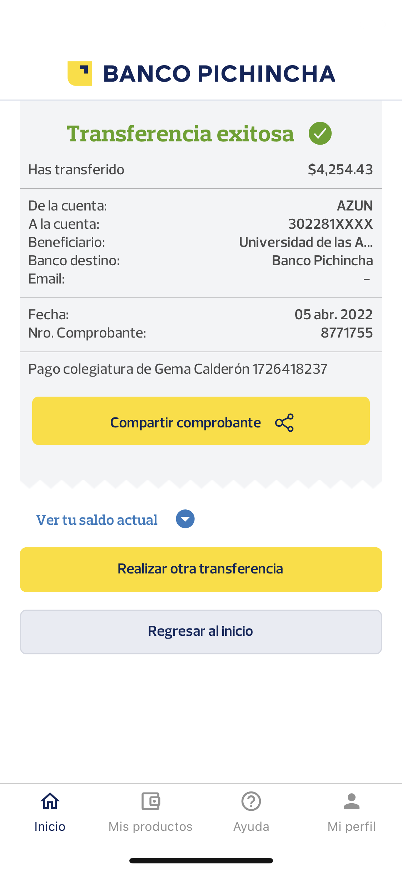Switch to the Mis productos tab

150,827
